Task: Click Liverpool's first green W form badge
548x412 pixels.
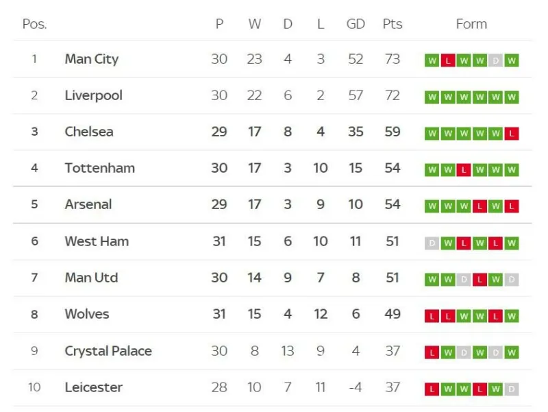Action: [x=432, y=97]
